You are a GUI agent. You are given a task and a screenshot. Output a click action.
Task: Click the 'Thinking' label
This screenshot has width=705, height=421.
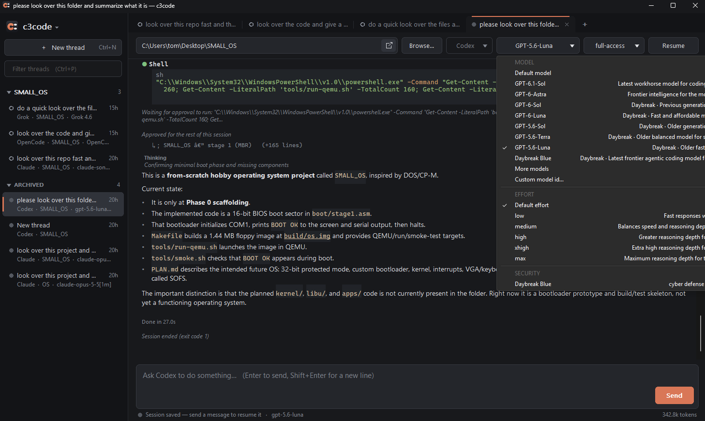click(155, 158)
